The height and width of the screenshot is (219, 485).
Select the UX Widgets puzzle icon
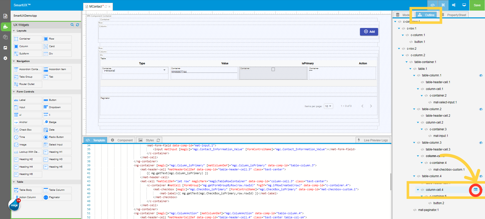pos(5,26)
